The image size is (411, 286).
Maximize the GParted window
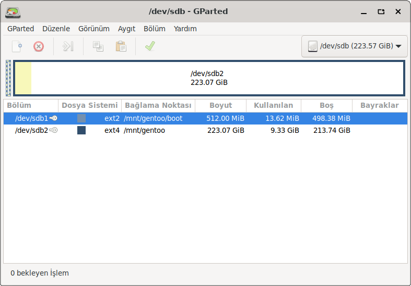tap(381, 12)
